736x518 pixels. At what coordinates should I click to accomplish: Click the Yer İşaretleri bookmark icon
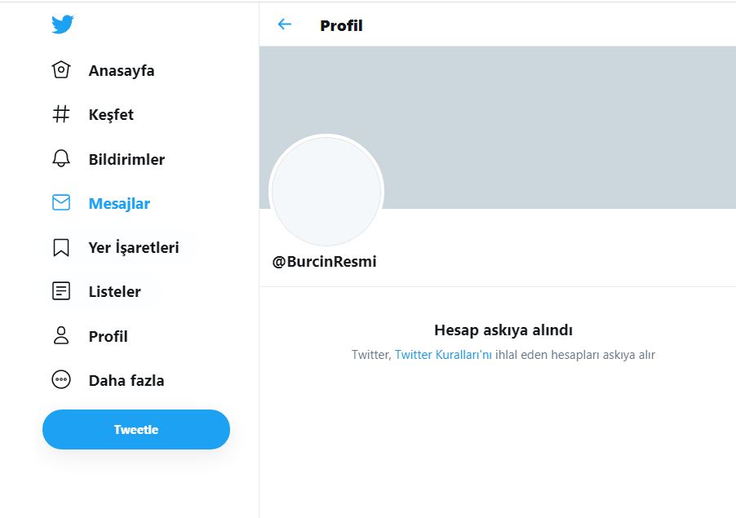coord(61,247)
